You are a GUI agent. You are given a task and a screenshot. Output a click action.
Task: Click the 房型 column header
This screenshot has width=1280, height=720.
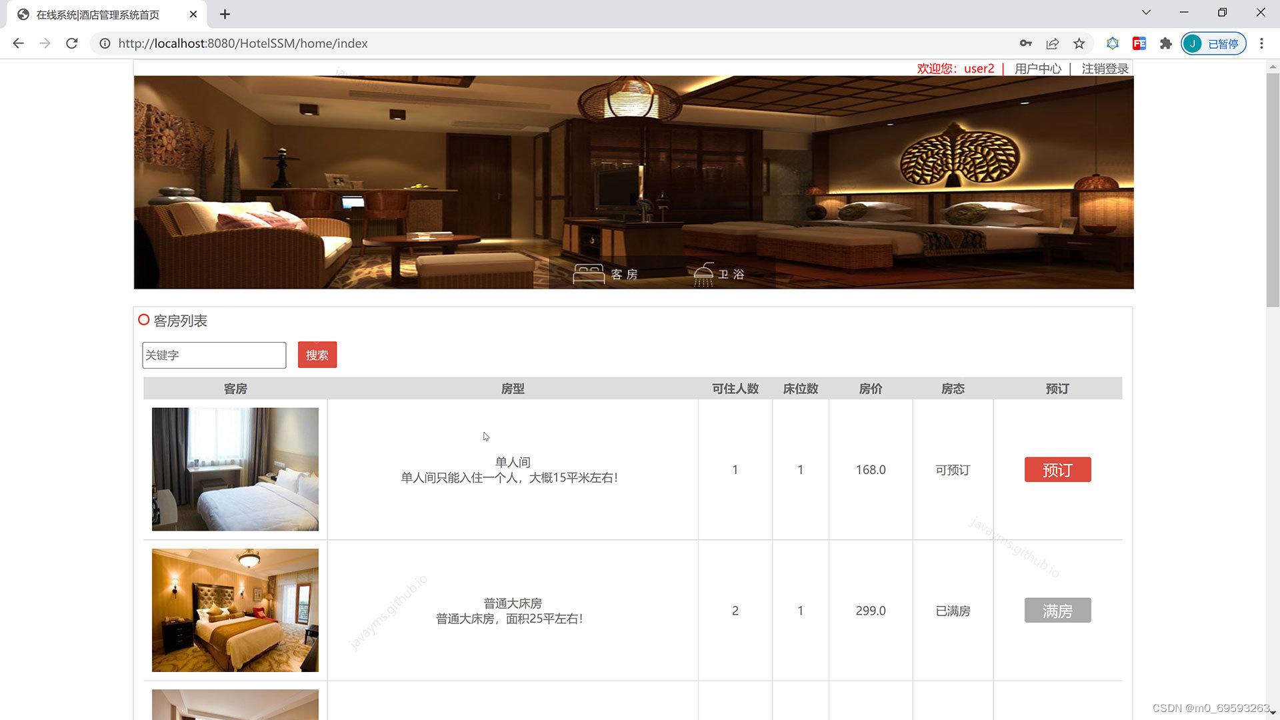pos(513,389)
